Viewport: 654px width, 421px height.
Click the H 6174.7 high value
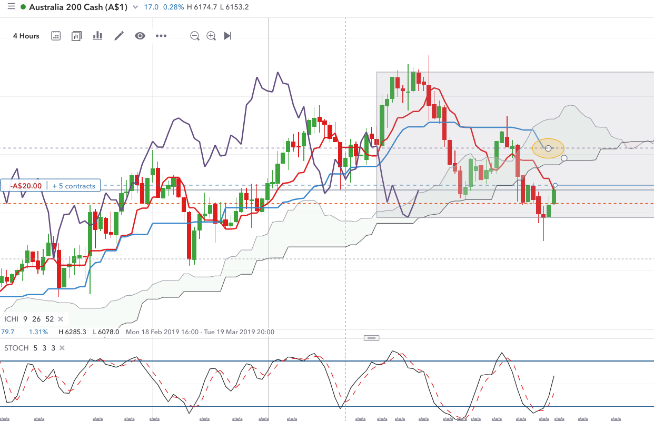tap(203, 7)
